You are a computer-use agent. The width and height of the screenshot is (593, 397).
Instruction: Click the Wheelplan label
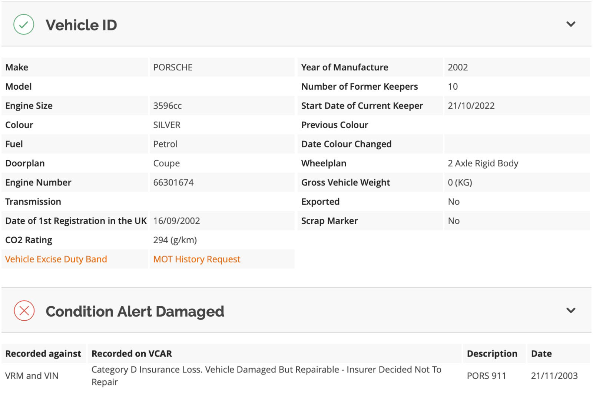point(324,163)
